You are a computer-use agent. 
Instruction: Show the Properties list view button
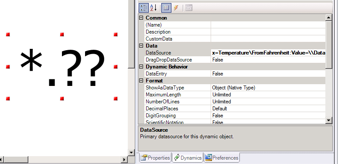point(166,8)
